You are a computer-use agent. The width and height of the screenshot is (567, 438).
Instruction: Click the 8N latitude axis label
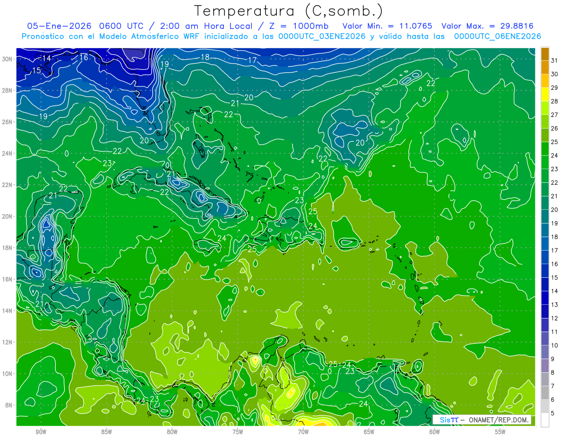(9, 405)
